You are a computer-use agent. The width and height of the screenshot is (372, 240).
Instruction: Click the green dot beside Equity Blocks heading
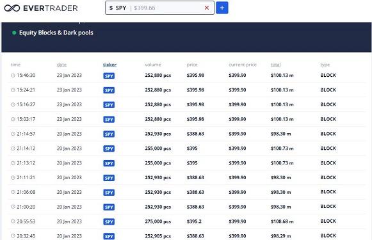pyautogui.click(x=14, y=33)
